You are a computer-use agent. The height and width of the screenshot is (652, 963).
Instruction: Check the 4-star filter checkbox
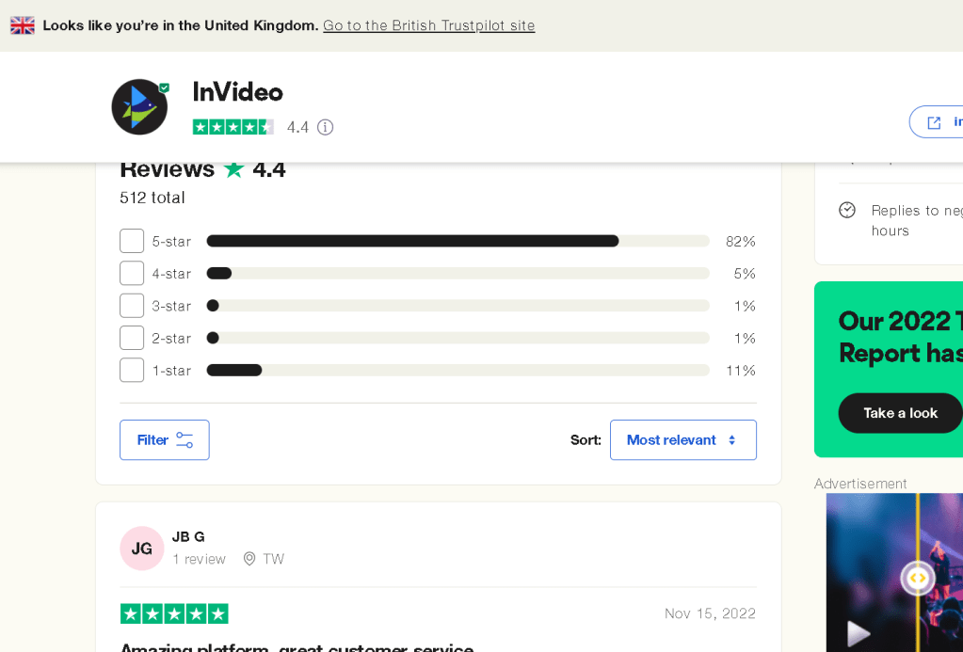pyautogui.click(x=132, y=273)
